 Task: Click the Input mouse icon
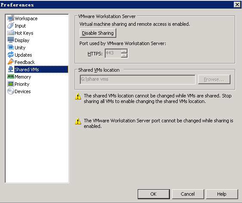pos(11,26)
